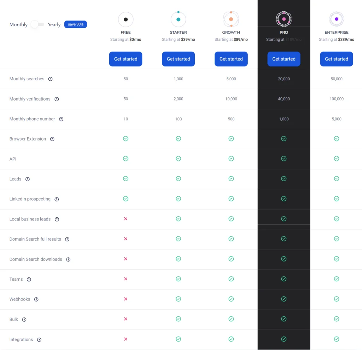362x350 pixels.
Task: Click Get started under the Free plan
Action: point(125,59)
